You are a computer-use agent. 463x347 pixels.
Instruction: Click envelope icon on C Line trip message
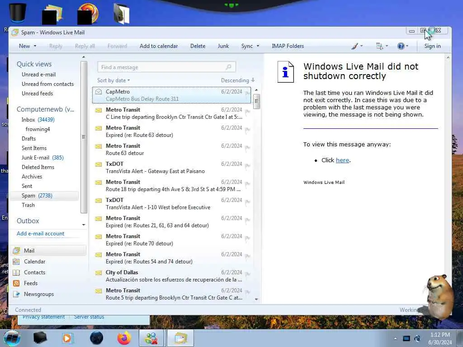click(x=99, y=110)
